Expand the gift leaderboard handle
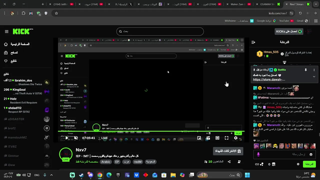The width and height of the screenshot is (320, 180). coord(284,62)
